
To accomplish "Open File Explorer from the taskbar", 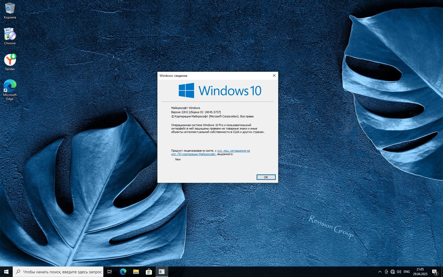I will (136, 272).
